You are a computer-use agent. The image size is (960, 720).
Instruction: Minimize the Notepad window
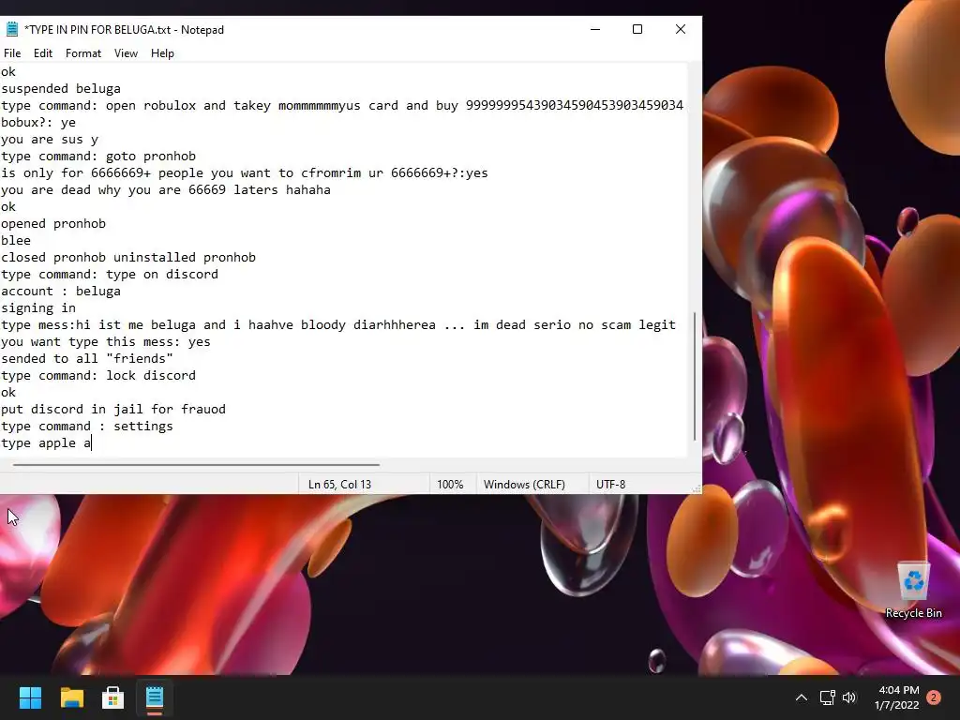click(595, 29)
